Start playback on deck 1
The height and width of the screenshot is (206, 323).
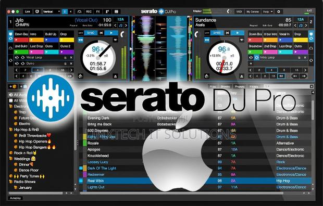[111, 33]
